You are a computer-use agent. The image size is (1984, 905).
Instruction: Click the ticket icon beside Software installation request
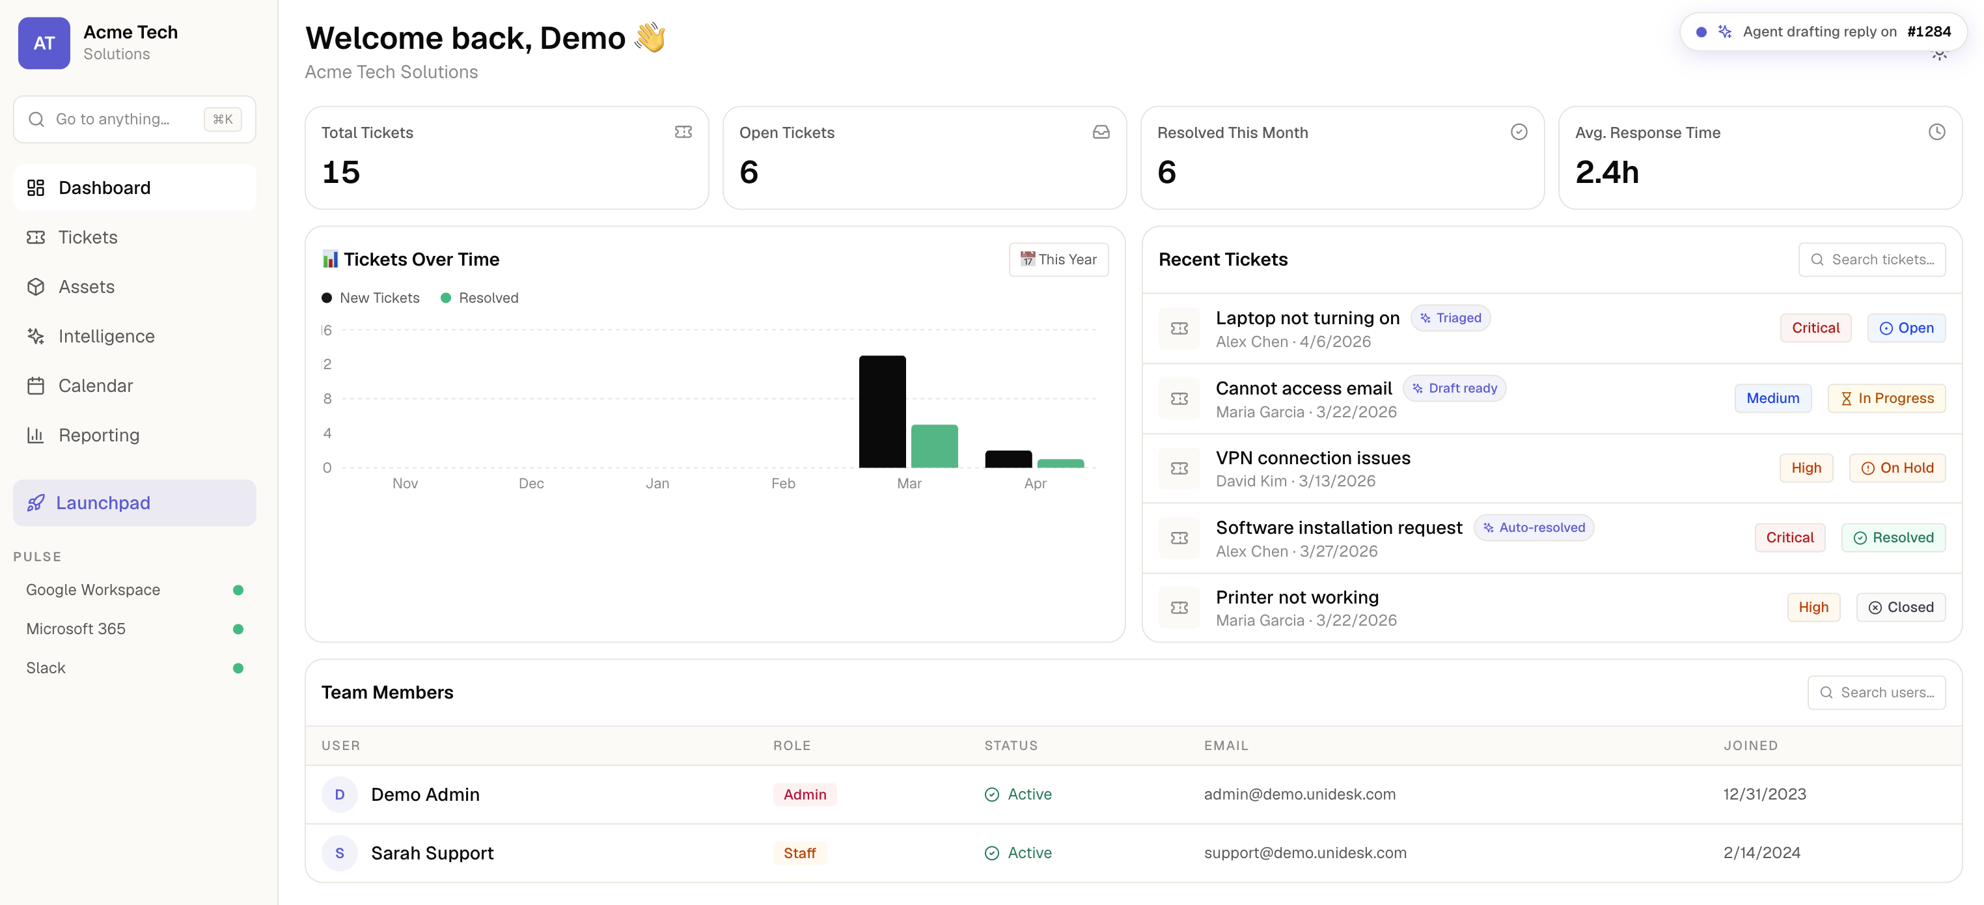point(1179,538)
